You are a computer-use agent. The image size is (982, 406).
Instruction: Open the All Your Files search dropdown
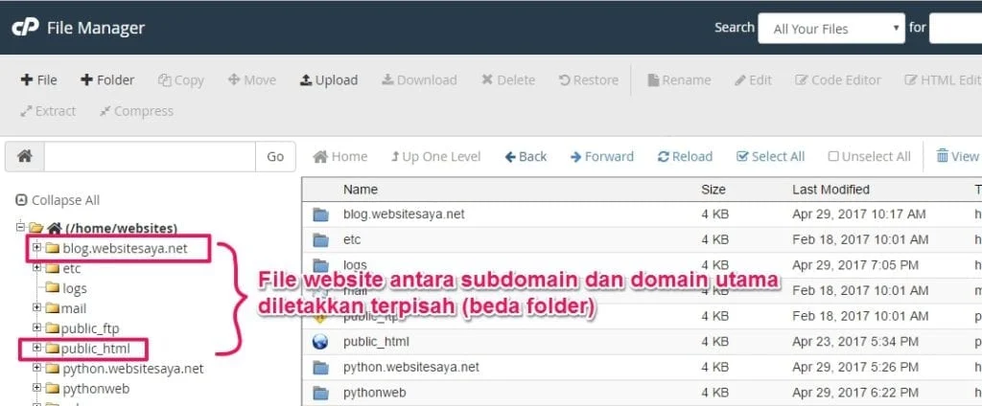click(830, 29)
